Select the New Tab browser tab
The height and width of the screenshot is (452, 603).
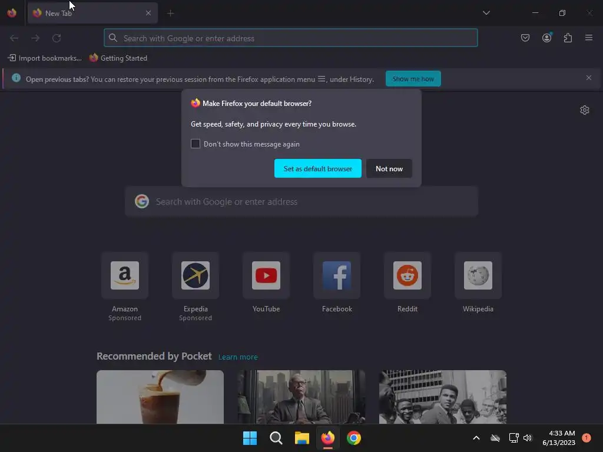(92, 13)
